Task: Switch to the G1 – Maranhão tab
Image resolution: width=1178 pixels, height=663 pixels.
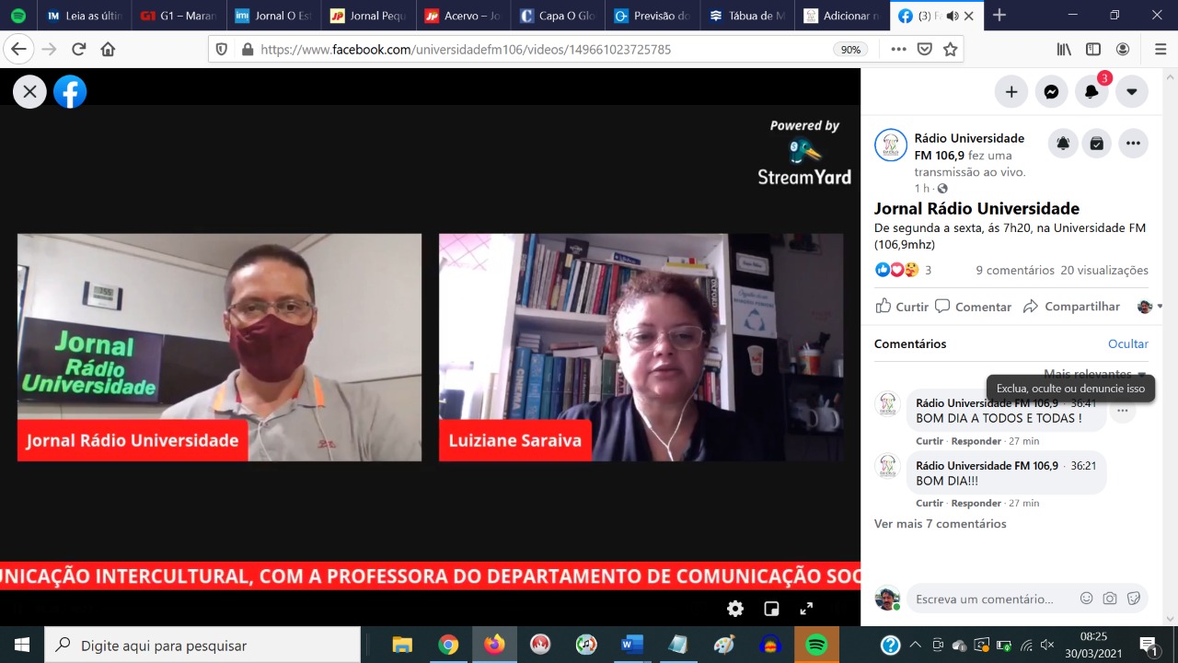Action: 179,16
